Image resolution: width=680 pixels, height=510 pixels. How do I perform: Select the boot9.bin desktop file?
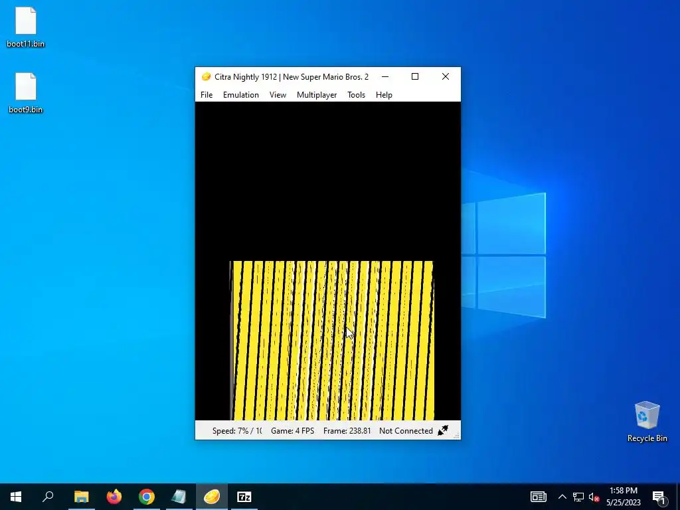pyautogui.click(x=26, y=93)
